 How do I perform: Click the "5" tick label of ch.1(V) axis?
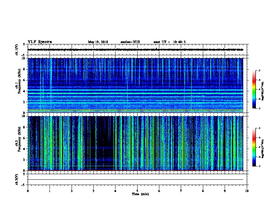click(24, 44)
